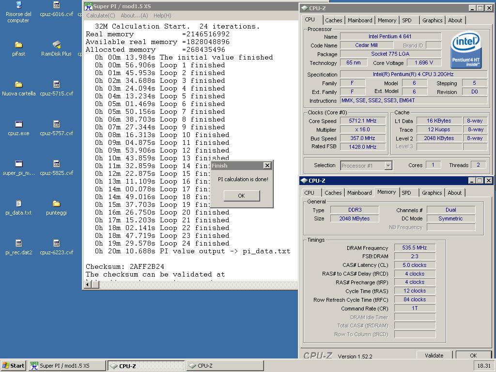Click left arrow of Super PI horizontal scrollbar

[x=88, y=284]
